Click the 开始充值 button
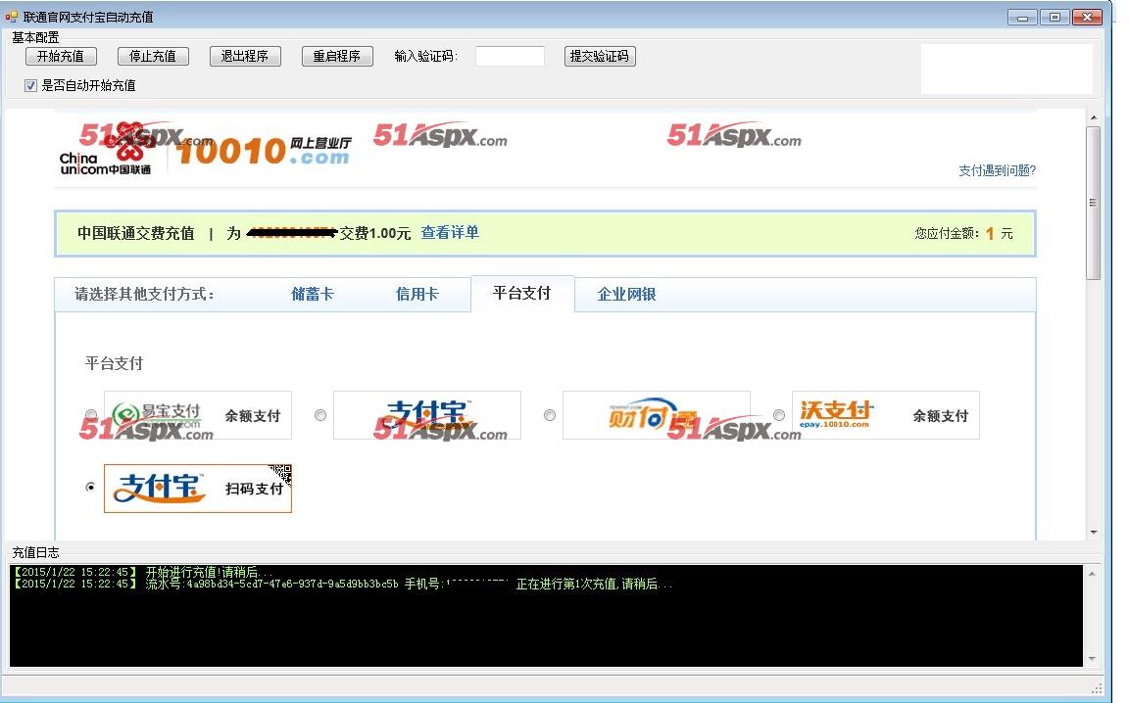 click(x=61, y=56)
